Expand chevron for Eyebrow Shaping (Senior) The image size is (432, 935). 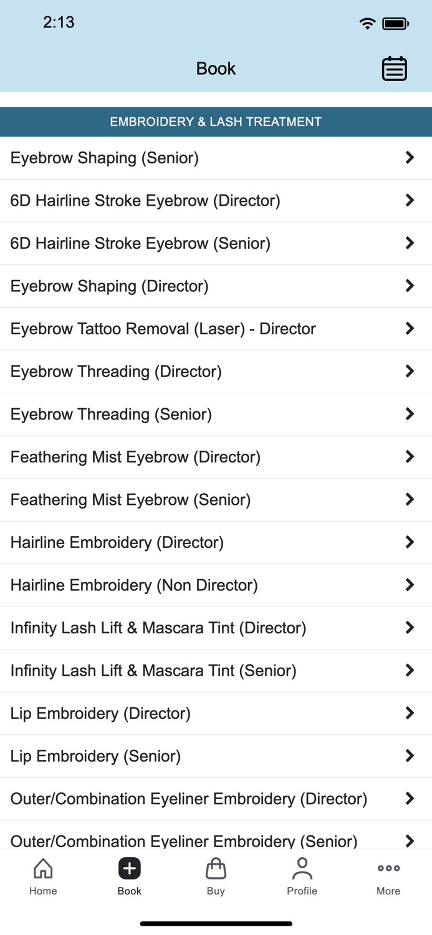pos(410,158)
